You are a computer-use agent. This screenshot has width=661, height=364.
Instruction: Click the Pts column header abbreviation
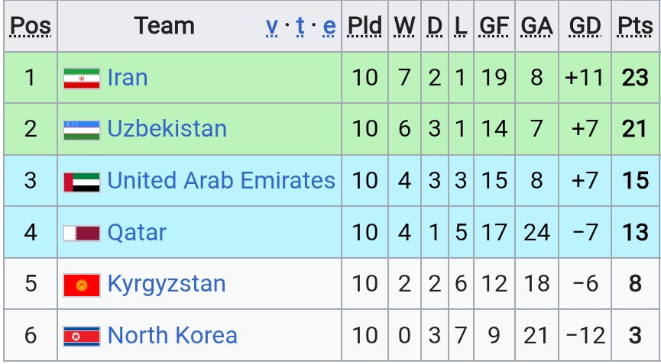(635, 26)
